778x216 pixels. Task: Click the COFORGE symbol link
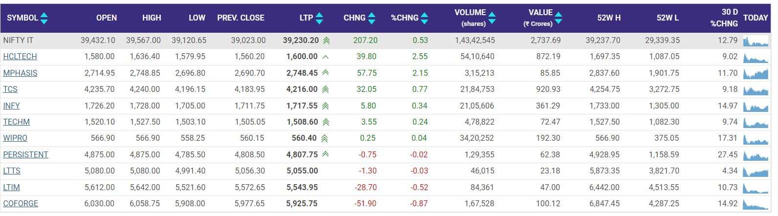click(21, 204)
